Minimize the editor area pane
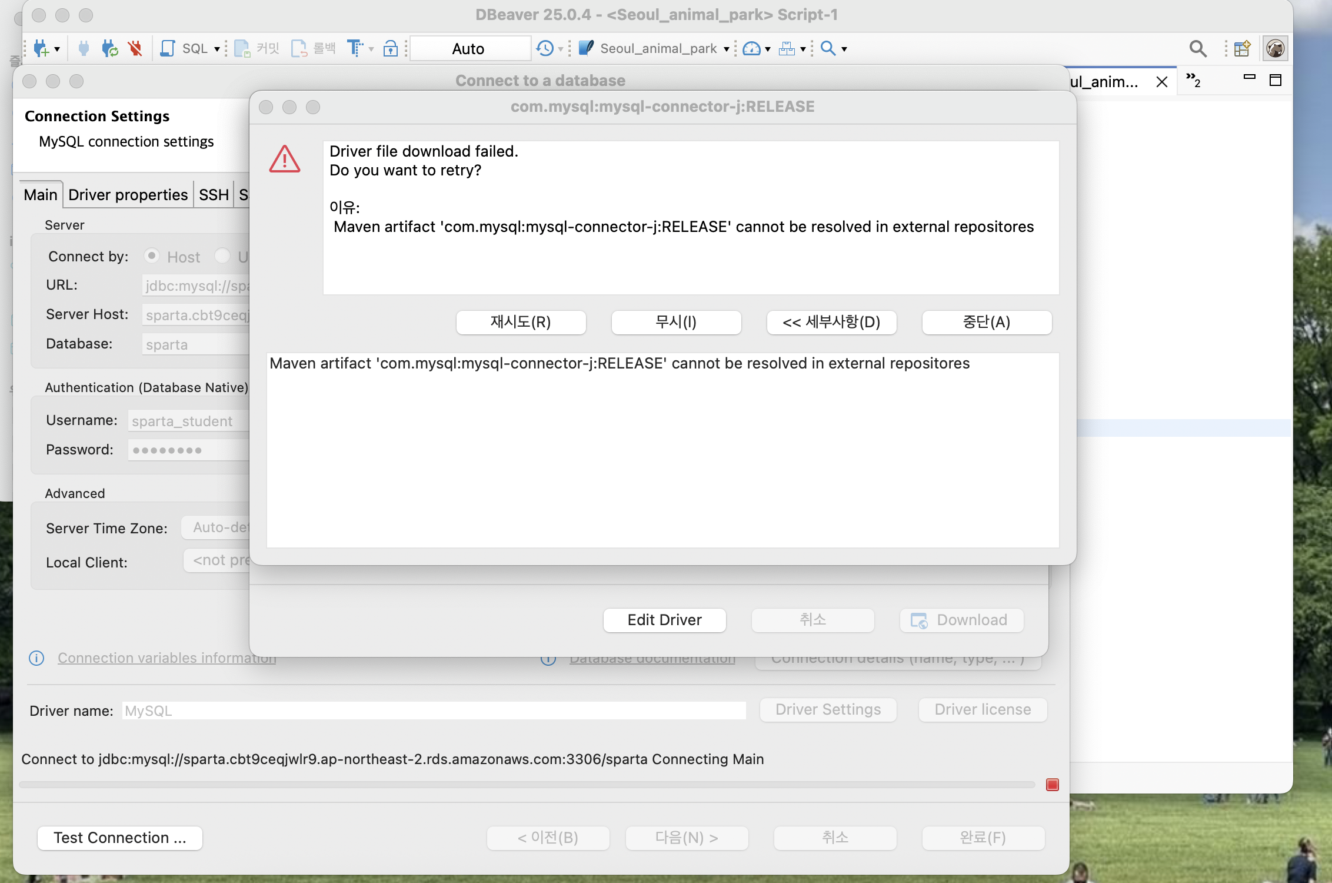The height and width of the screenshot is (883, 1332). 1250,77
